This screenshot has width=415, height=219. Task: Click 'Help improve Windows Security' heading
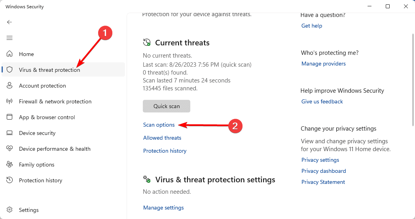pyautogui.click(x=342, y=91)
